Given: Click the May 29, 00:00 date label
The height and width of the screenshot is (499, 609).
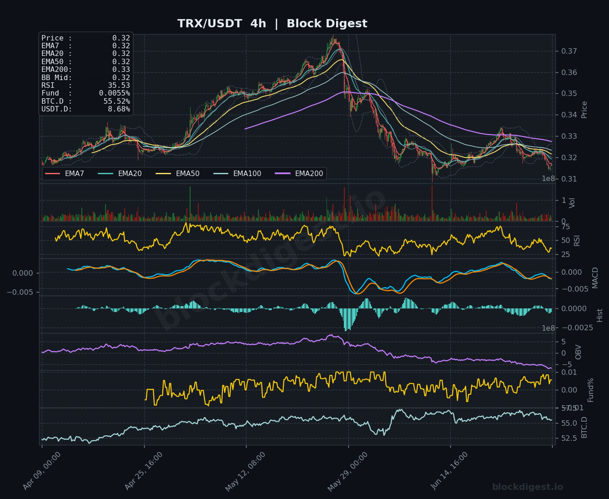Looking at the screenshot, I should coord(348,471).
